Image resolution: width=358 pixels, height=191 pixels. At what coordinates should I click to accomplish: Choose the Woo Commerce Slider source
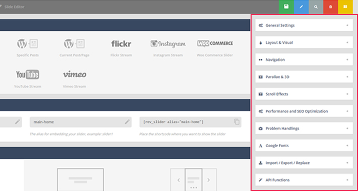pos(215,43)
